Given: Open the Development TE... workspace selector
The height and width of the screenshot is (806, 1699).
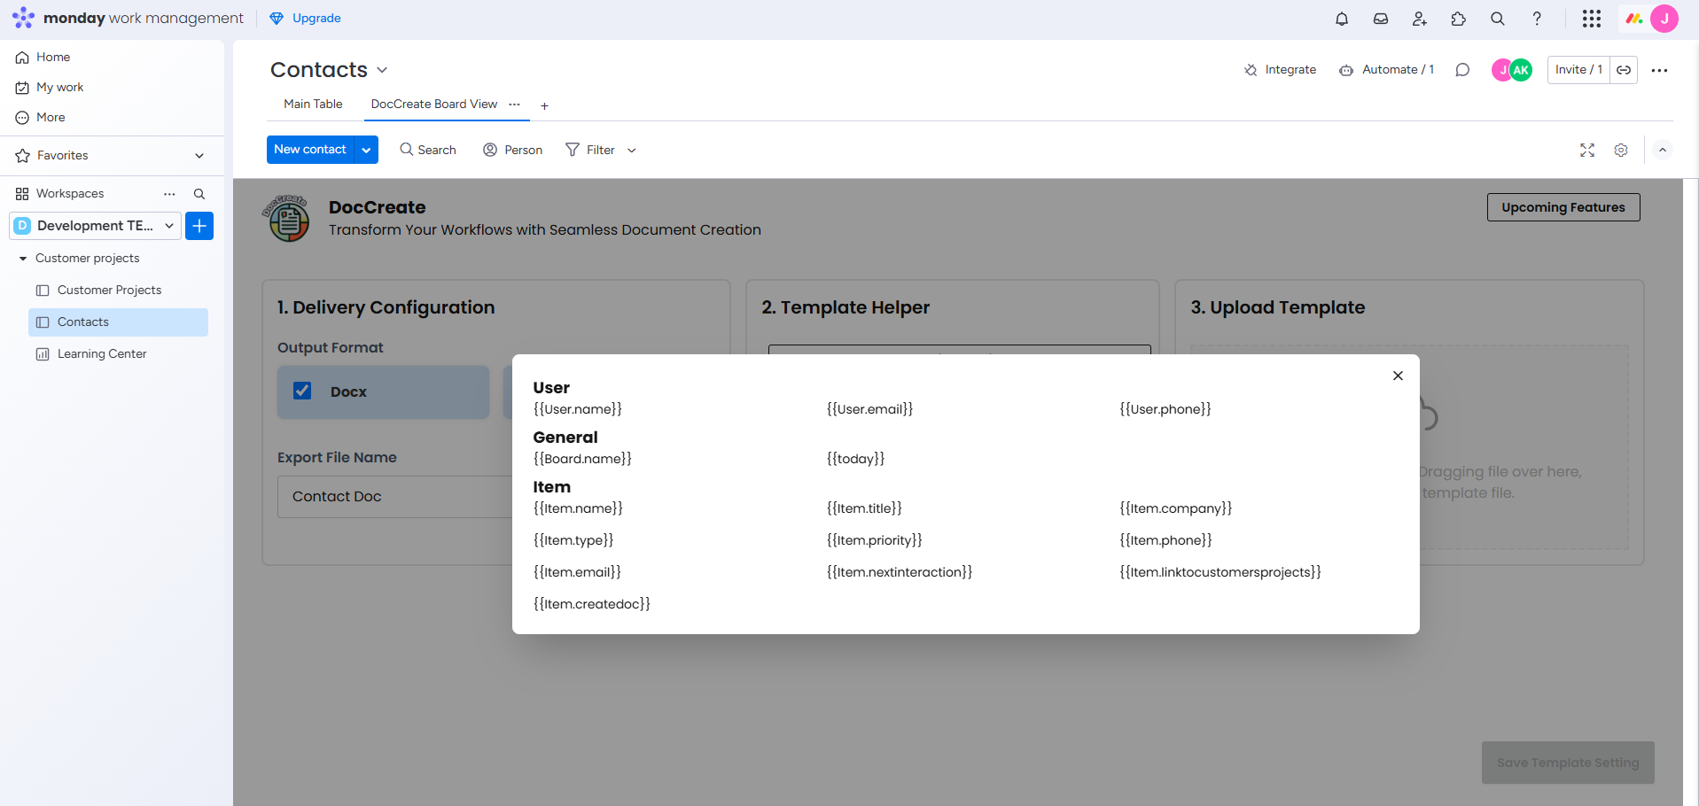Looking at the screenshot, I should coord(96,226).
